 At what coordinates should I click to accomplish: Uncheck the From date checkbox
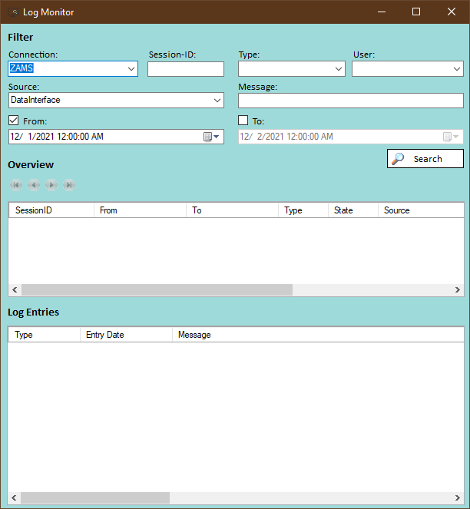pyautogui.click(x=14, y=121)
